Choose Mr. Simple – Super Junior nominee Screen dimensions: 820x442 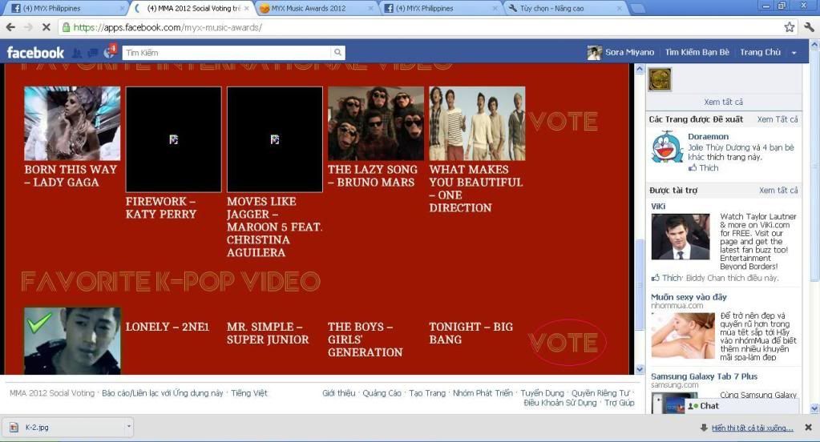[268, 333]
